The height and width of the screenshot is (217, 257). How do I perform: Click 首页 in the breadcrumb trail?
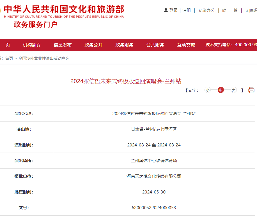(x=9, y=58)
